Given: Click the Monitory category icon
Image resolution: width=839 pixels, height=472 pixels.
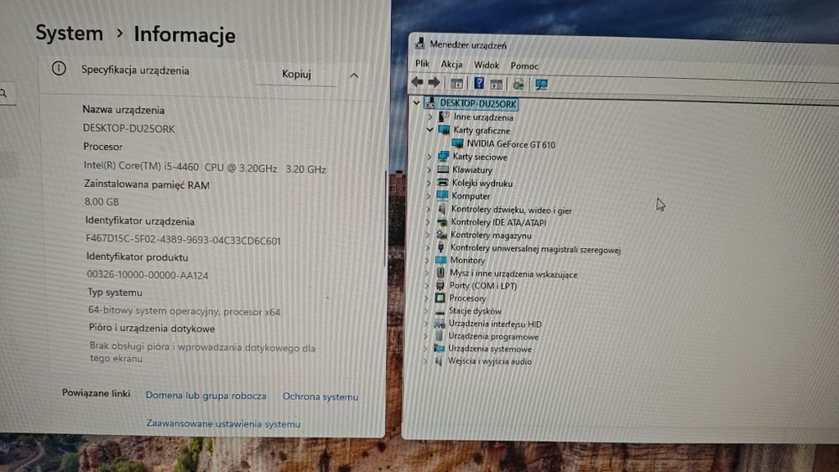Looking at the screenshot, I should [440, 260].
